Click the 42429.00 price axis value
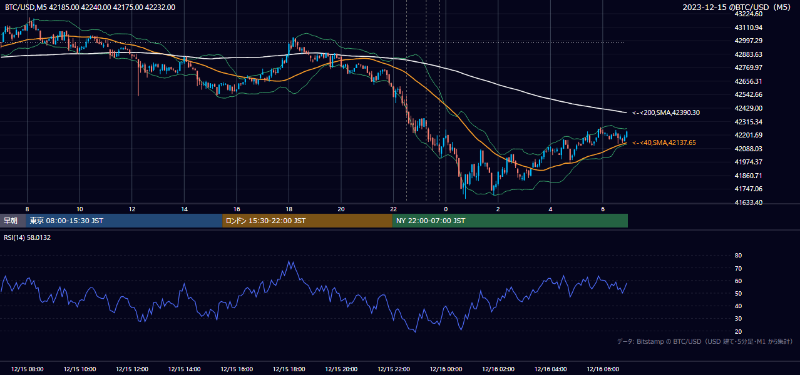The image size is (800, 375). (x=749, y=108)
